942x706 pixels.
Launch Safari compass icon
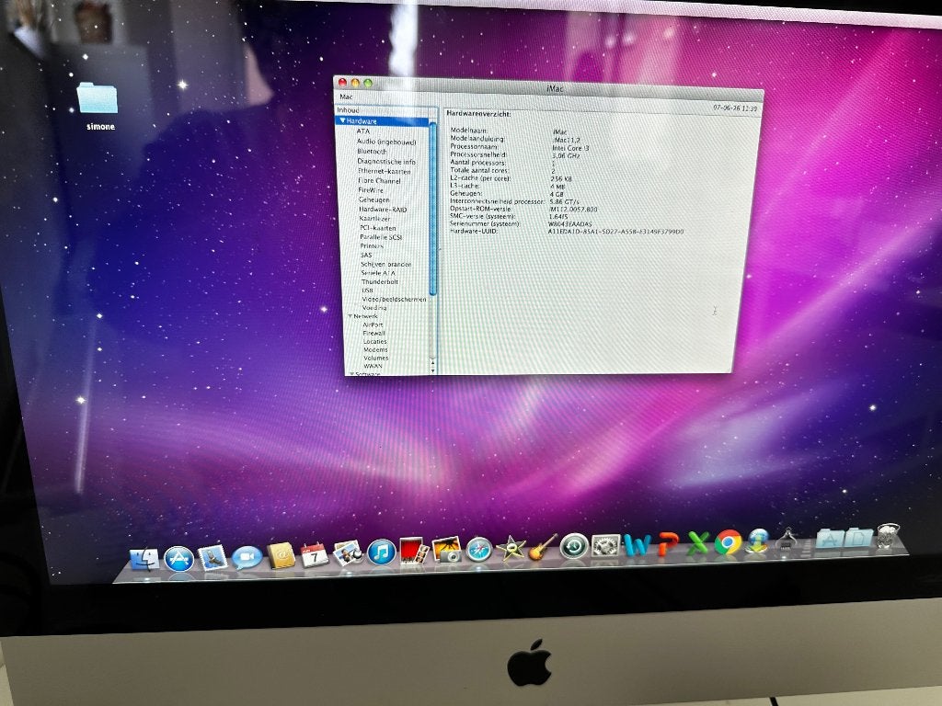478,550
